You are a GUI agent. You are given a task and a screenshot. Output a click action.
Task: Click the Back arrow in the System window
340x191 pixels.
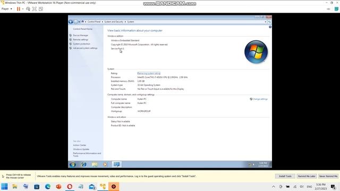tap(71, 22)
